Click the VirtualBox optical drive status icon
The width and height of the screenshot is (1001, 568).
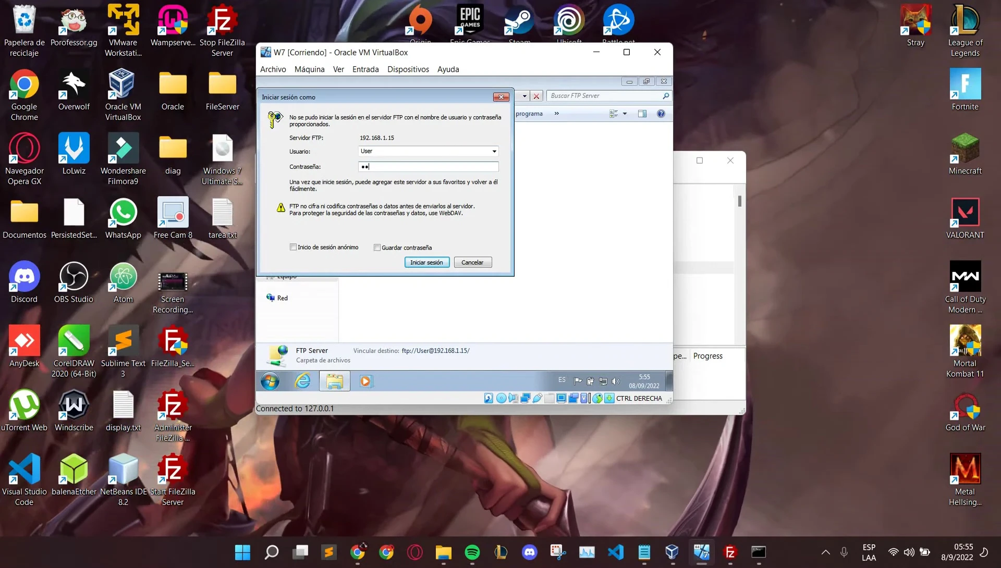coord(501,399)
